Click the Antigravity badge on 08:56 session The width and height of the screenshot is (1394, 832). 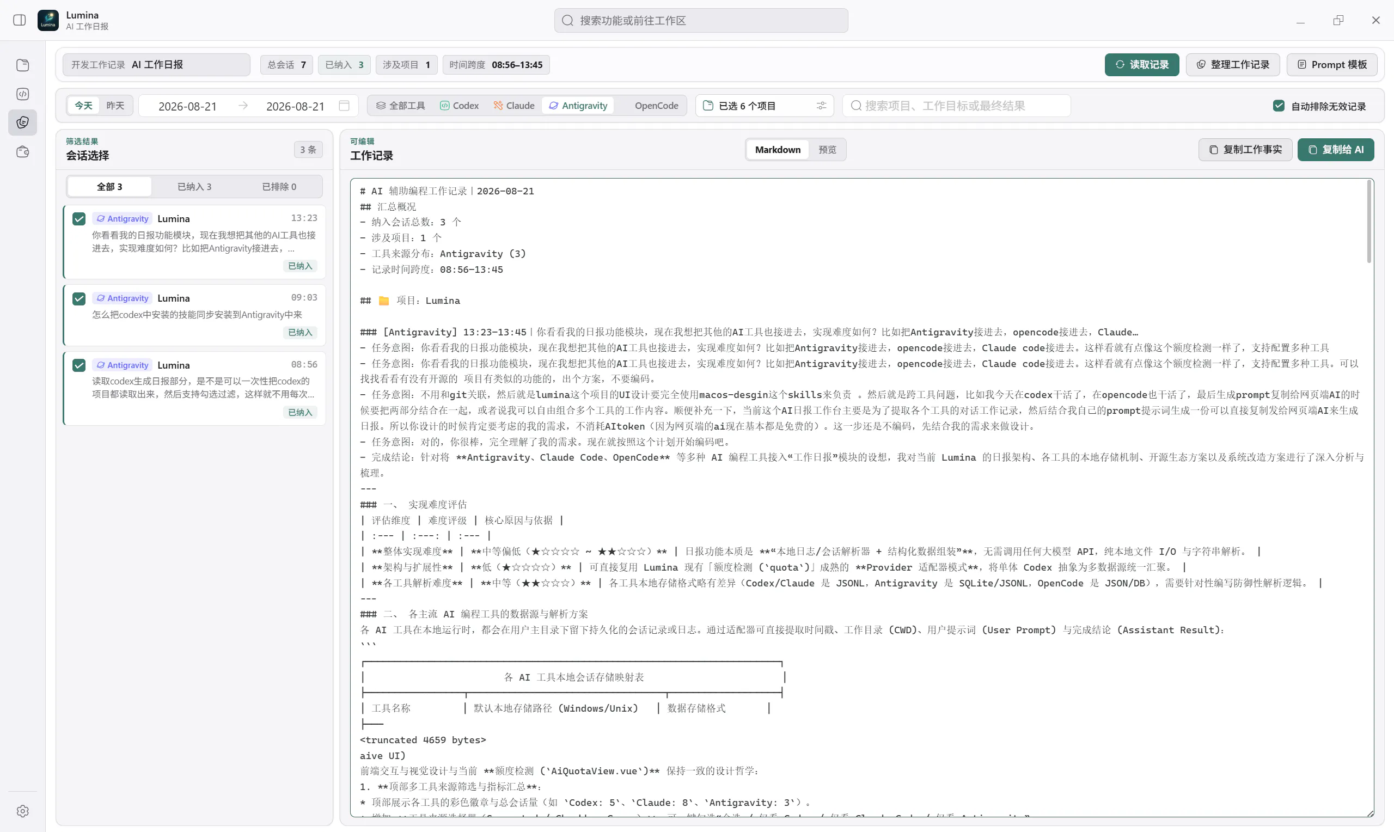coord(122,365)
